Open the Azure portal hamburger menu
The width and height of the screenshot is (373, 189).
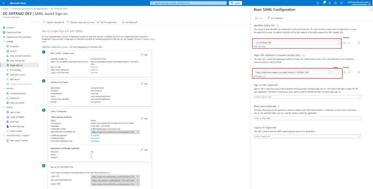coord(3,3)
